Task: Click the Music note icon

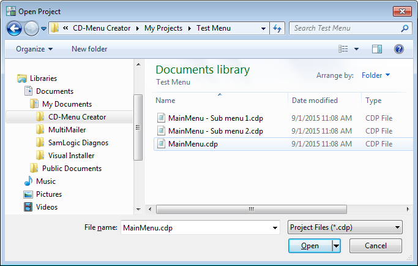Action: [28, 181]
